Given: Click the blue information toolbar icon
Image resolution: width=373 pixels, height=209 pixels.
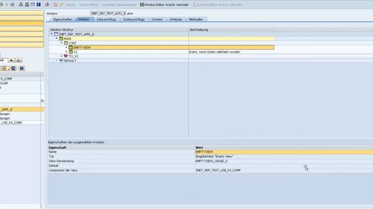Looking at the screenshot, I should click(38, 5).
